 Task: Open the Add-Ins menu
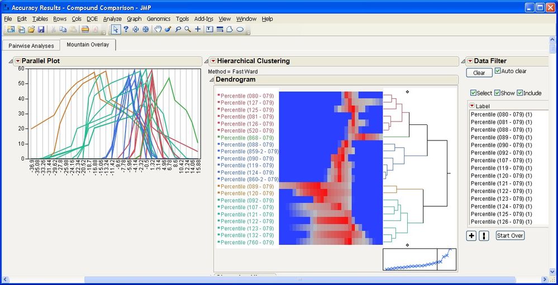(204, 19)
